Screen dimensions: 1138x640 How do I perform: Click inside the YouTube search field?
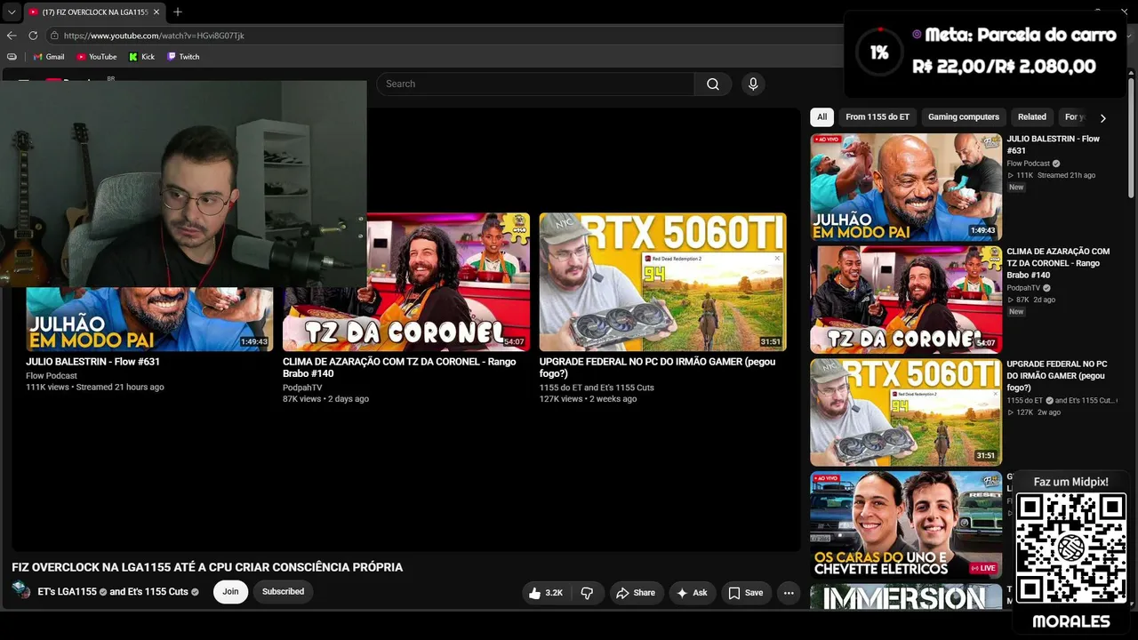(535, 84)
